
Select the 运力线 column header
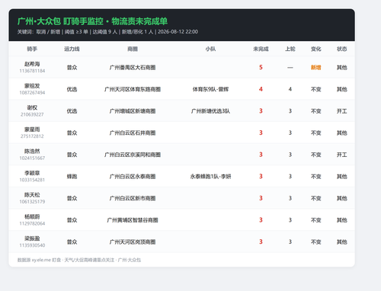pyautogui.click(x=72, y=49)
